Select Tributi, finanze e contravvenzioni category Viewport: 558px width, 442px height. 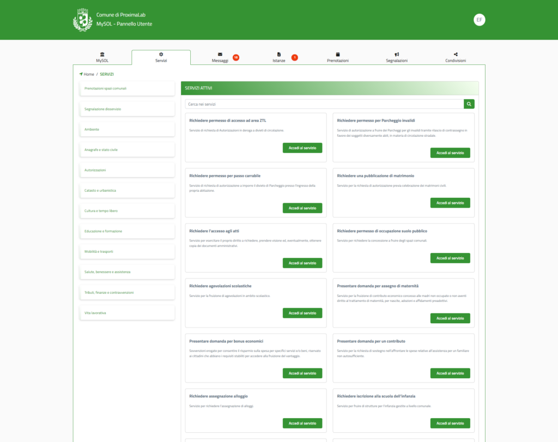pos(126,292)
